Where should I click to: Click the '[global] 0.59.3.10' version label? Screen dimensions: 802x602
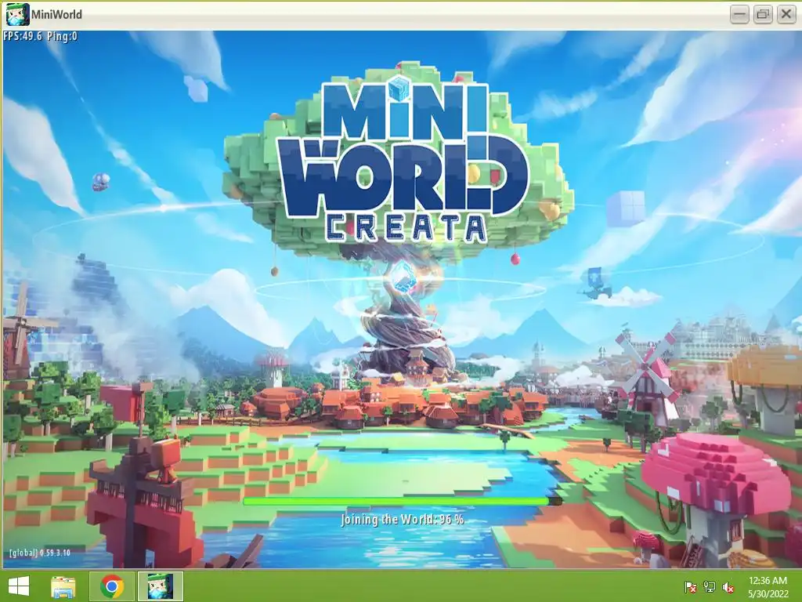coord(40,553)
